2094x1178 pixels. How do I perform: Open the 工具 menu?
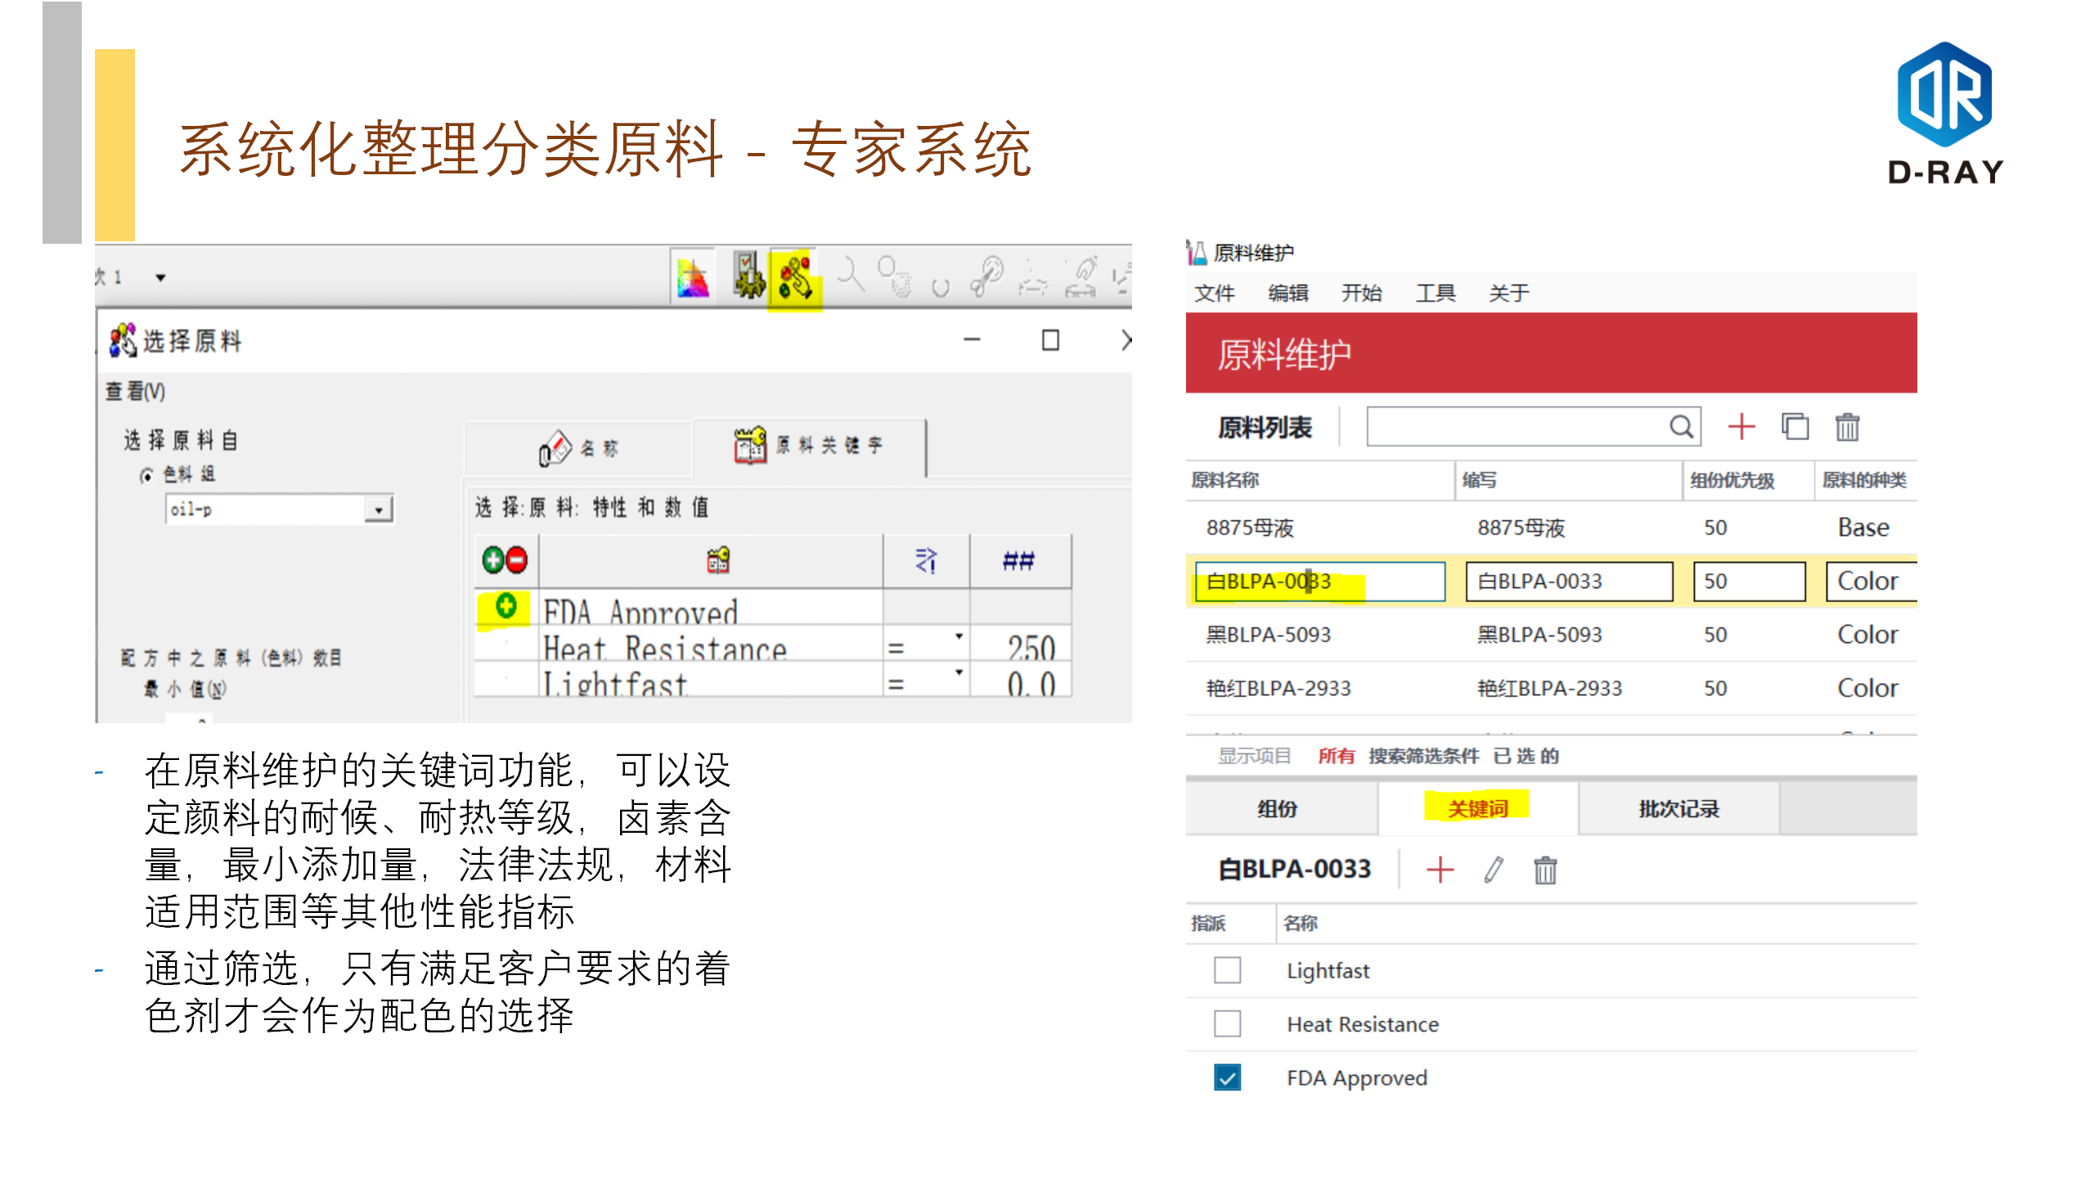(1435, 293)
